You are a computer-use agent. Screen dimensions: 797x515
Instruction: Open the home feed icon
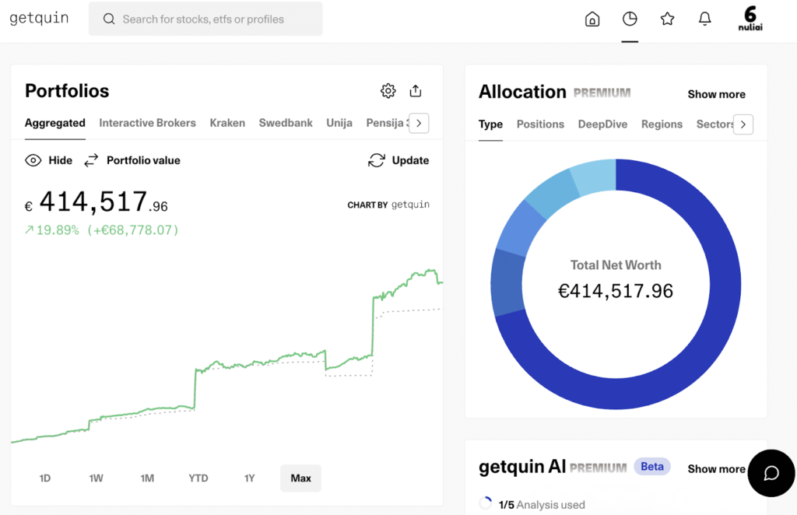[x=592, y=19]
